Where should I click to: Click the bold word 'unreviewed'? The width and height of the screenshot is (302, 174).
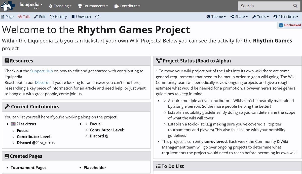[x=216, y=141]
